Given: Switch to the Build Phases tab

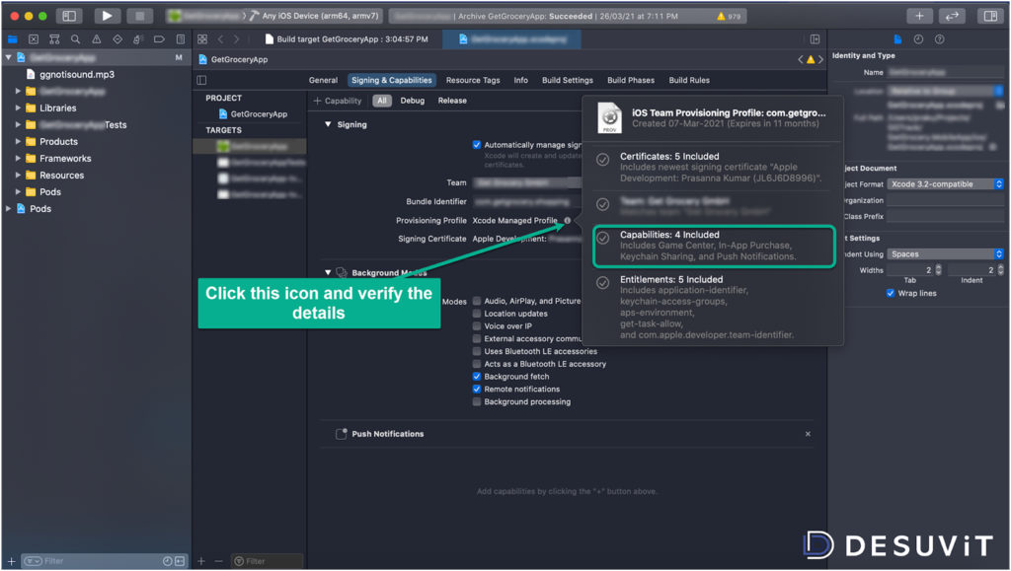Looking at the screenshot, I should (631, 81).
